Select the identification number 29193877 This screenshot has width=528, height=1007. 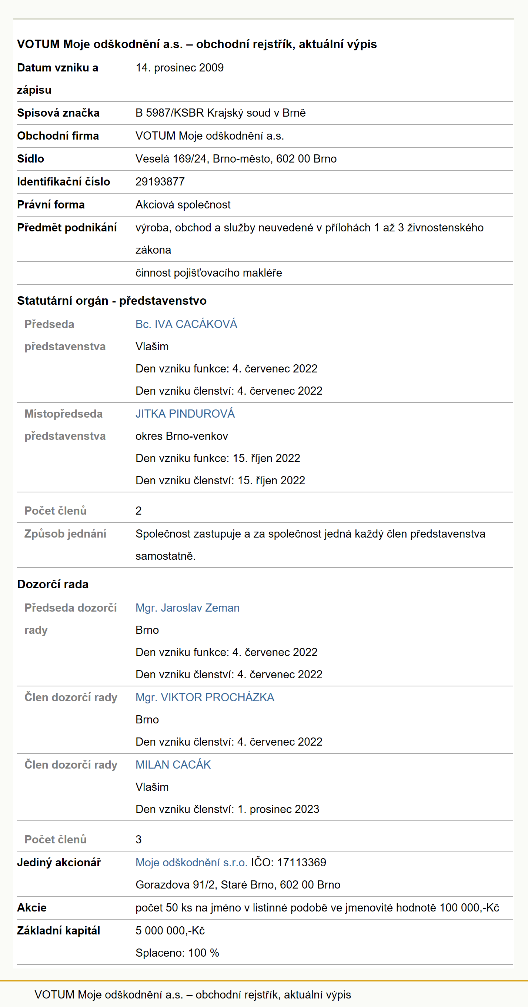pos(160,182)
